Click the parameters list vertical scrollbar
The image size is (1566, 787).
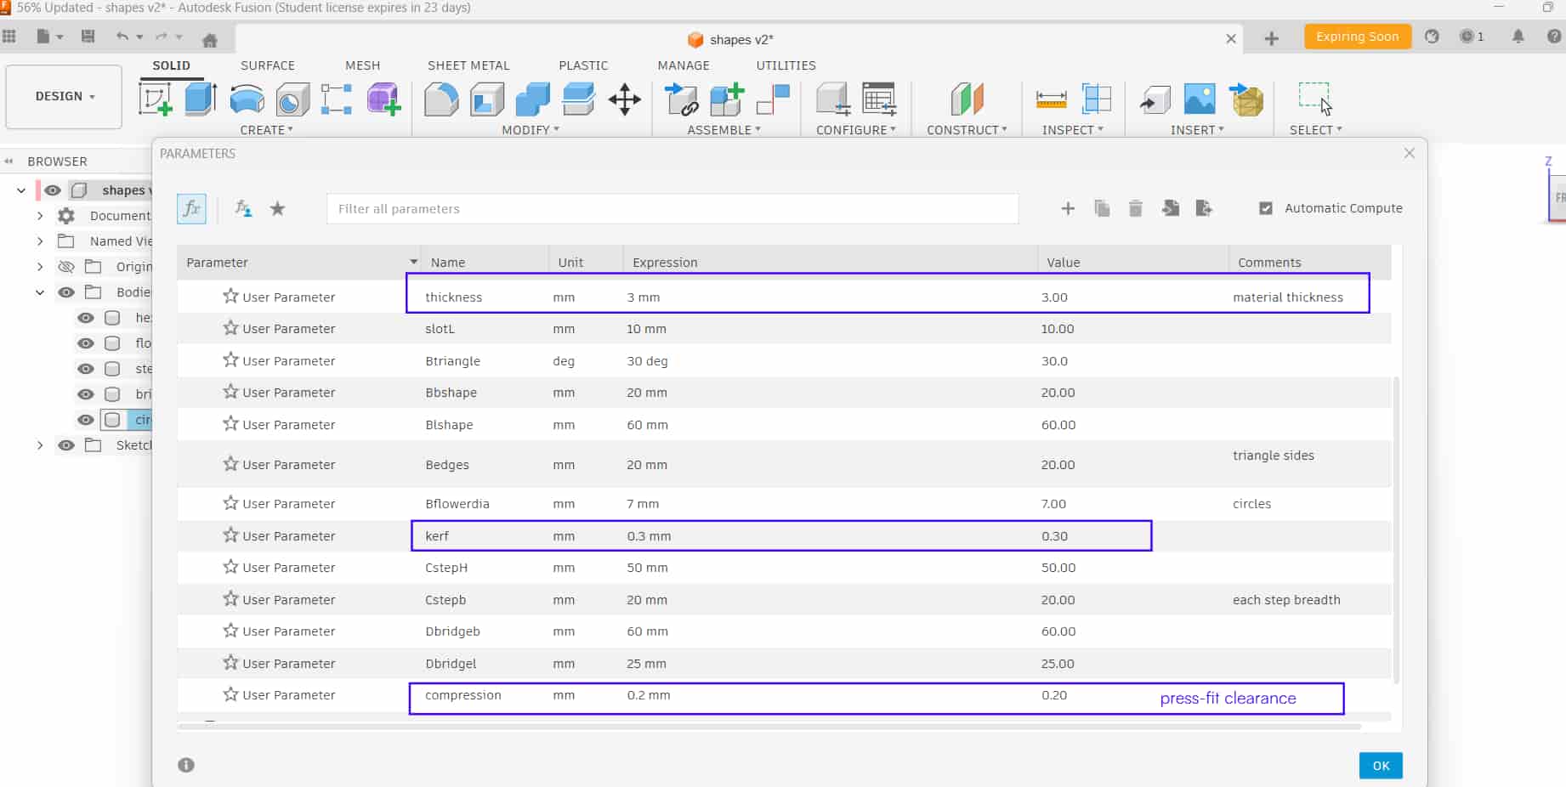1397,529
